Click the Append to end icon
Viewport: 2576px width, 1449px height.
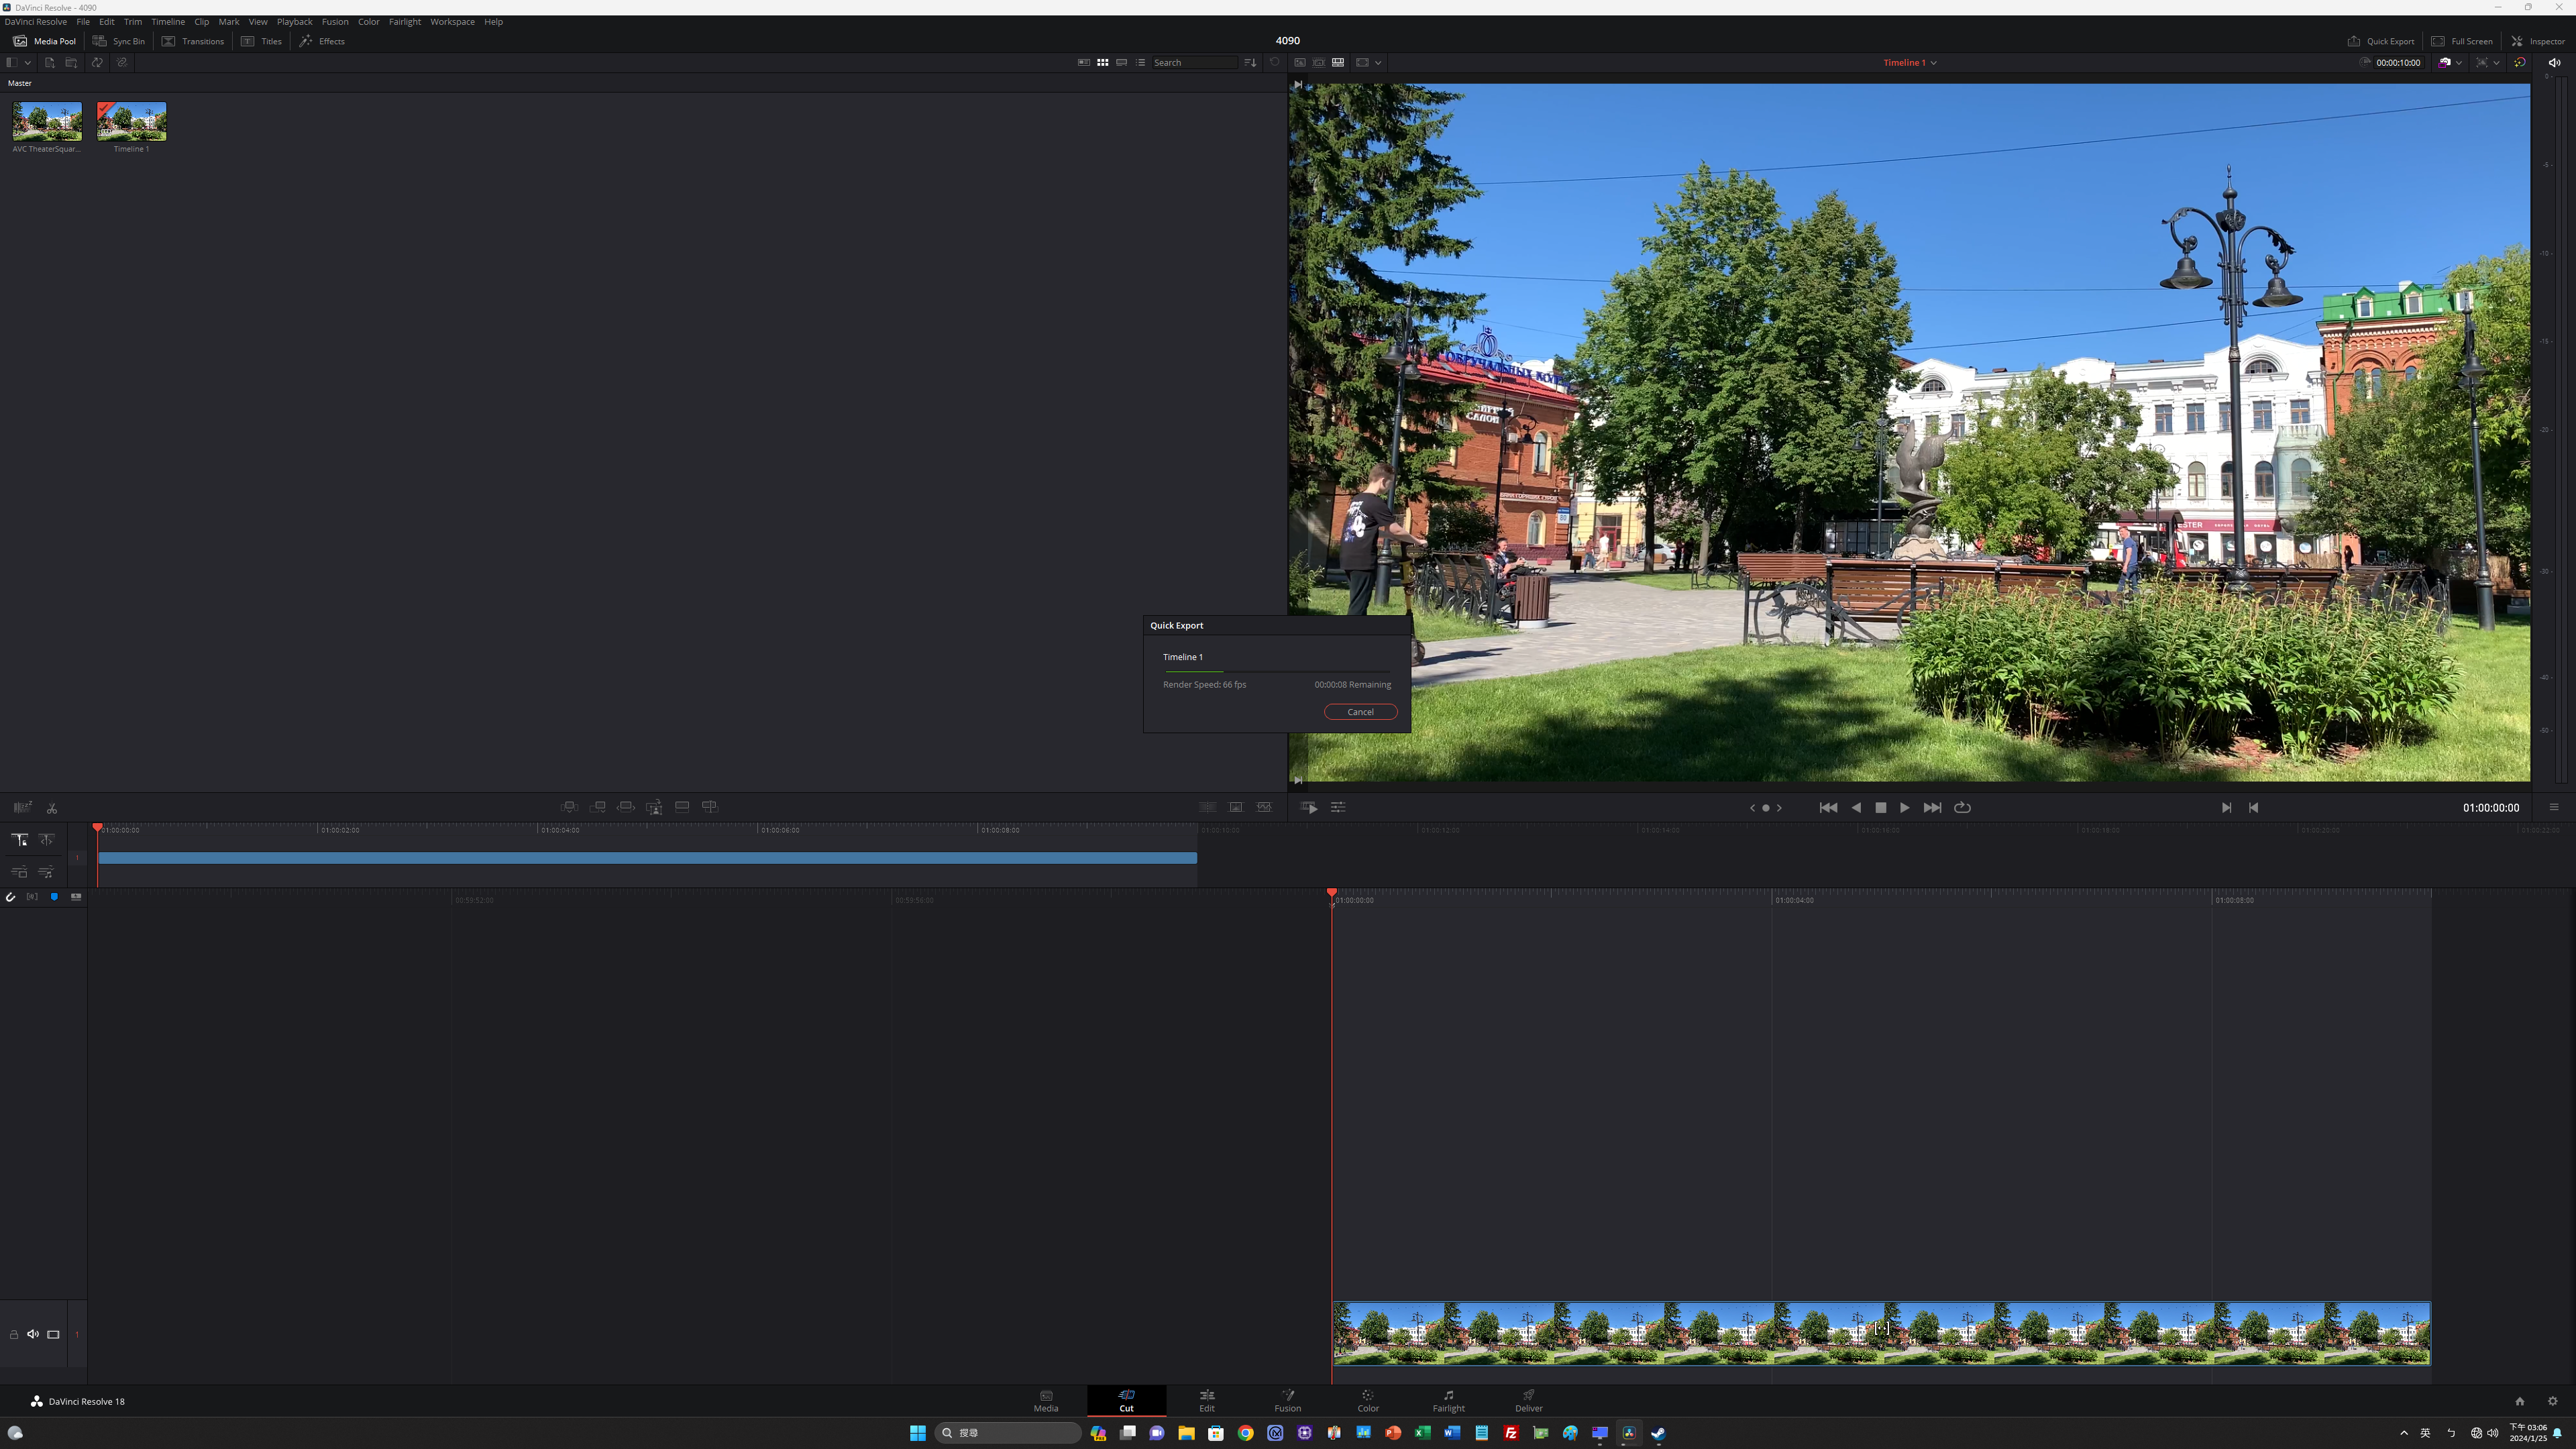598,807
